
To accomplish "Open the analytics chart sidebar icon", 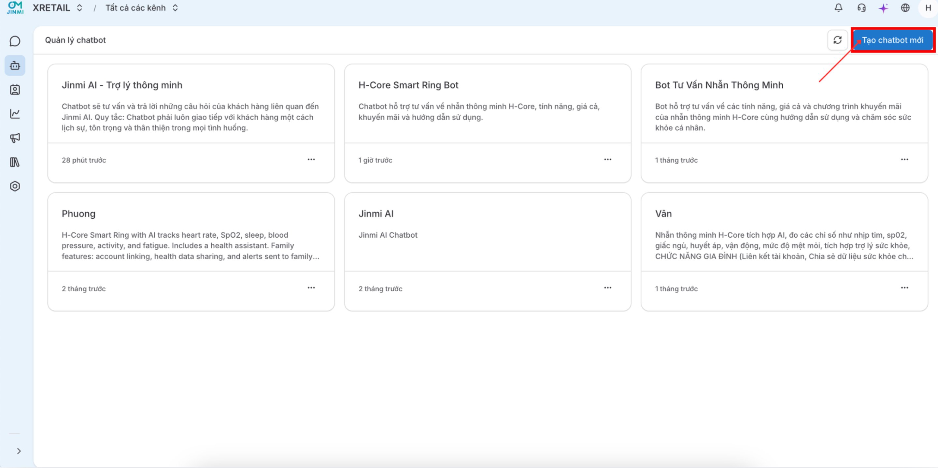I will (x=15, y=114).
